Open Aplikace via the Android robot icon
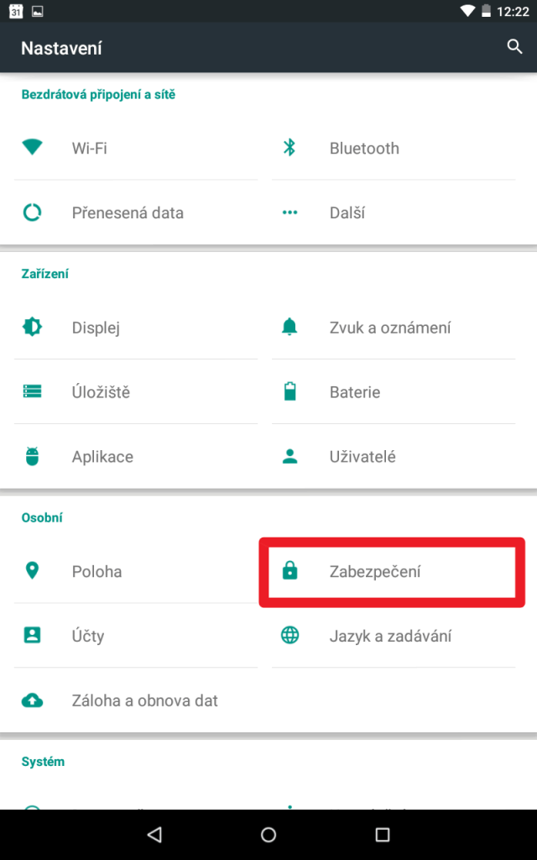 33,456
